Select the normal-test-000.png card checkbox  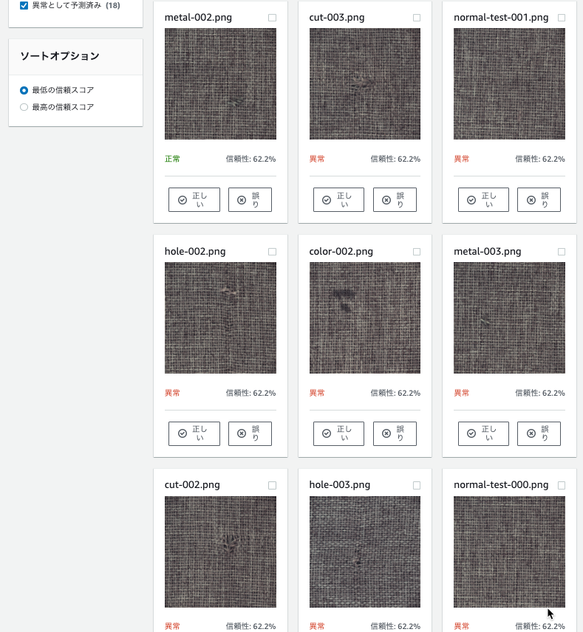point(562,485)
